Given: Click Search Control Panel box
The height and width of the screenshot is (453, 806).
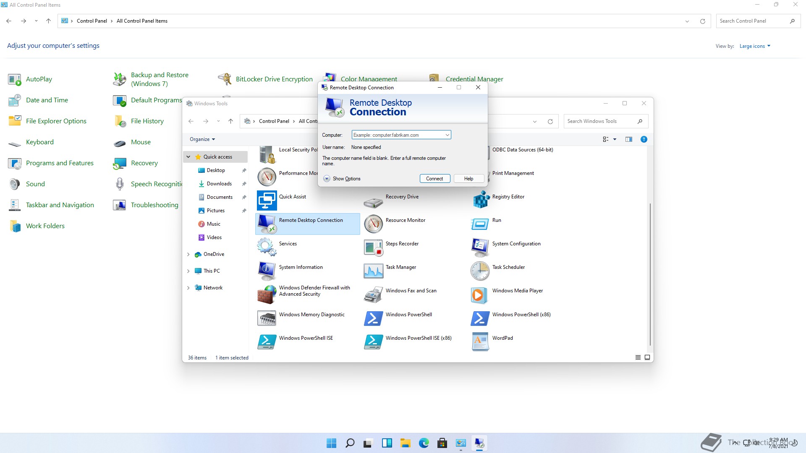Looking at the screenshot, I should click(x=758, y=21).
